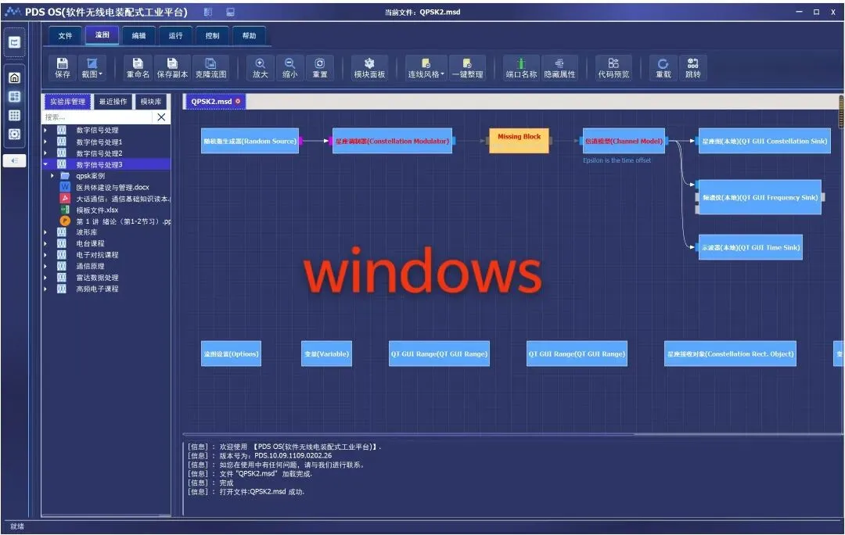845x535 pixels.
Task: Click the grid icon in left sidebar
Action: [15, 115]
